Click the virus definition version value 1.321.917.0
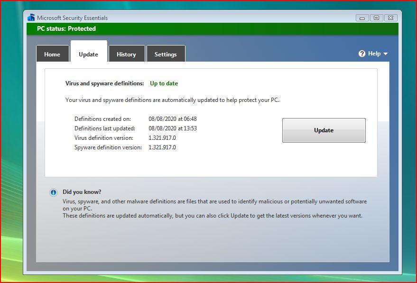The image size is (417, 283). tap(162, 138)
